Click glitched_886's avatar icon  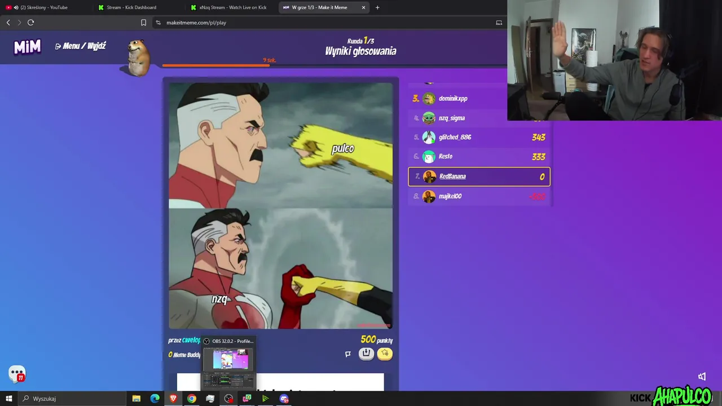click(x=429, y=137)
